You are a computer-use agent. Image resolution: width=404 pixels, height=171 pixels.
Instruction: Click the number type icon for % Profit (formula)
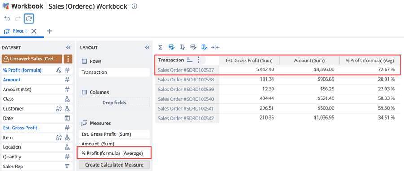[x=67, y=70]
